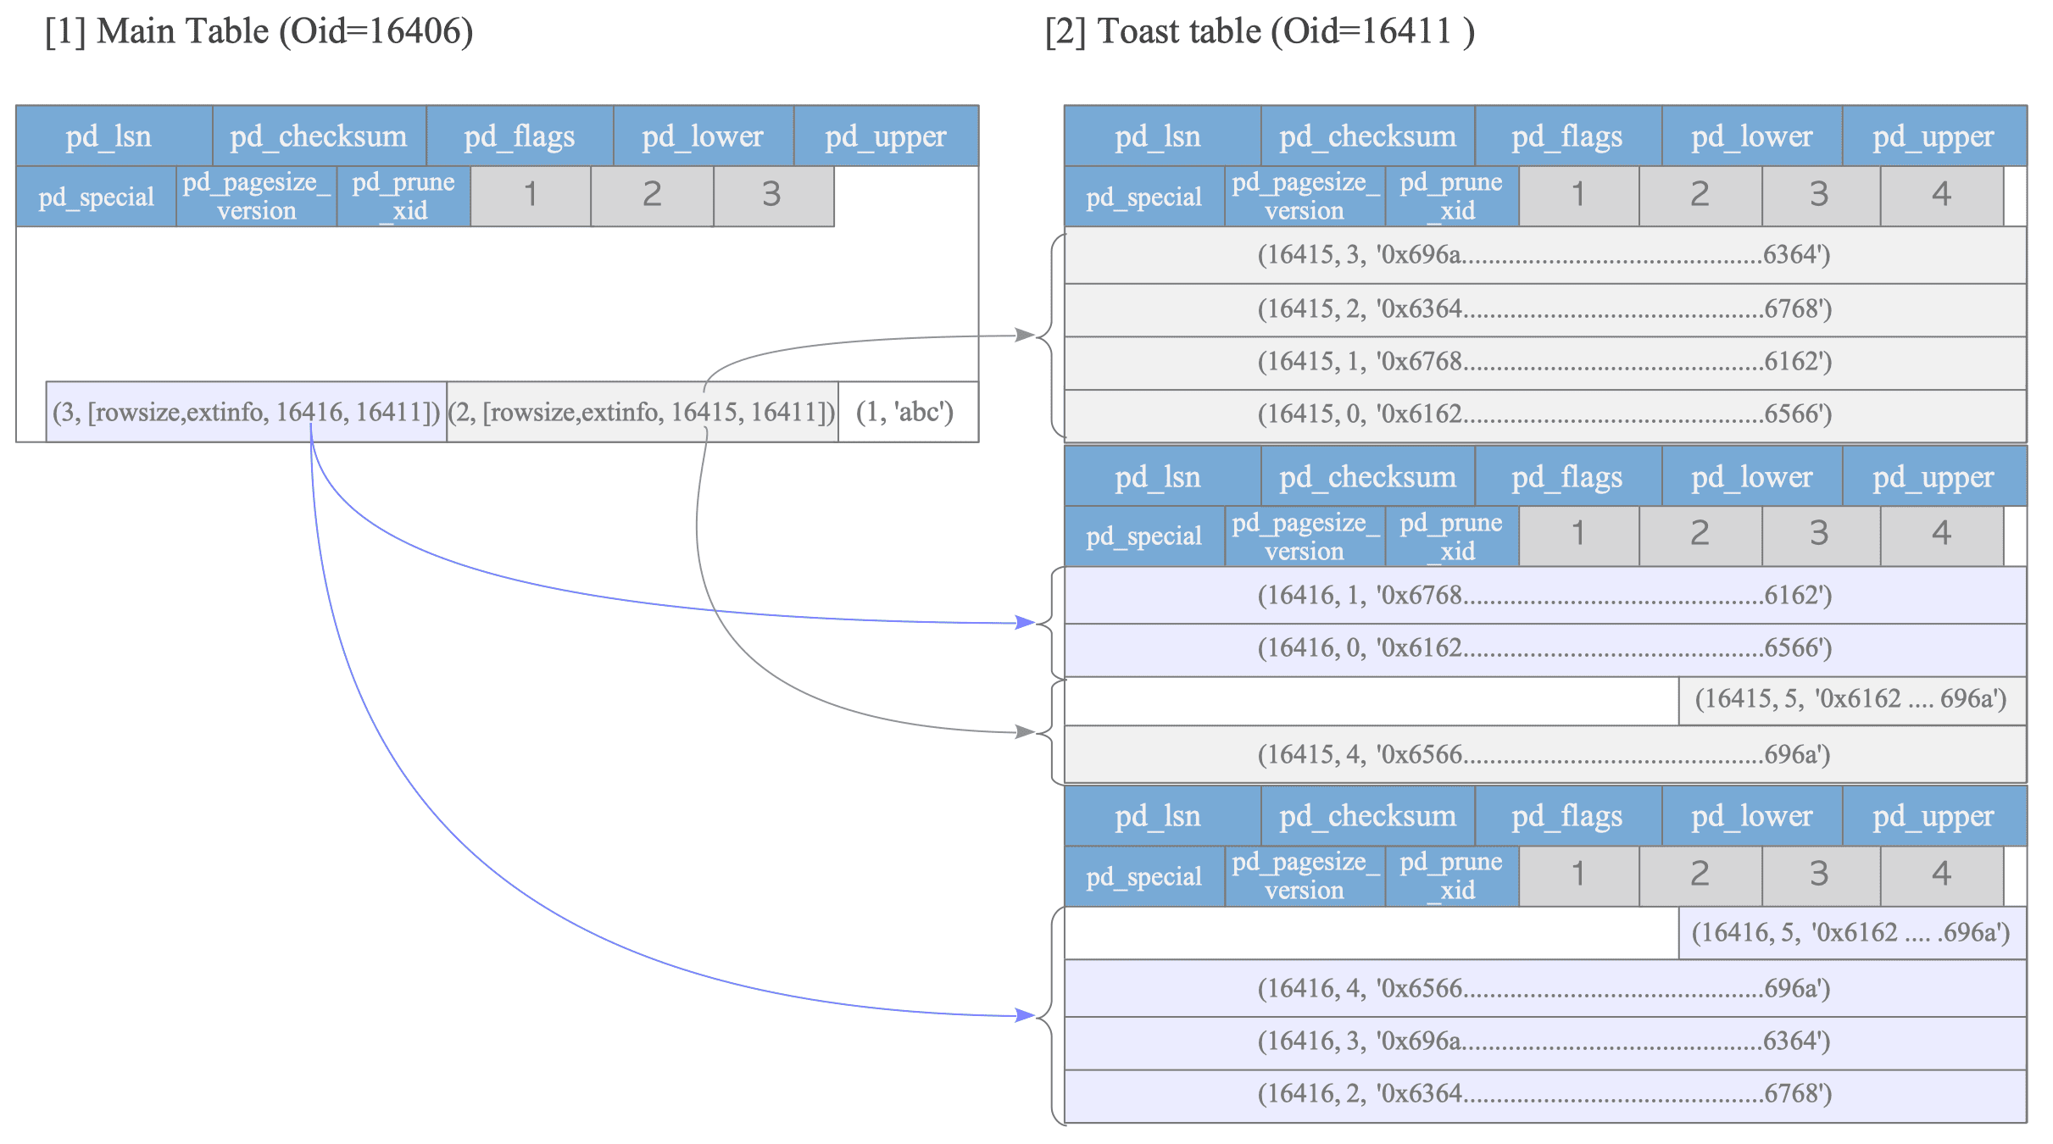The image size is (2053, 1144).
Task: Select pd_lsn cell in Main Table header
Action: (114, 136)
